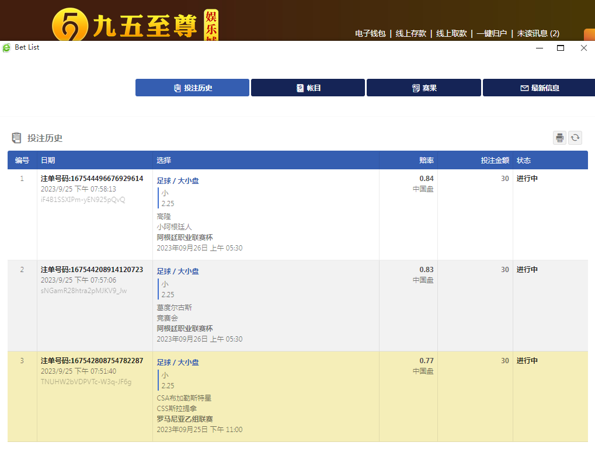Switch to the 赛果 tab
595x449 pixels.
[423, 88]
